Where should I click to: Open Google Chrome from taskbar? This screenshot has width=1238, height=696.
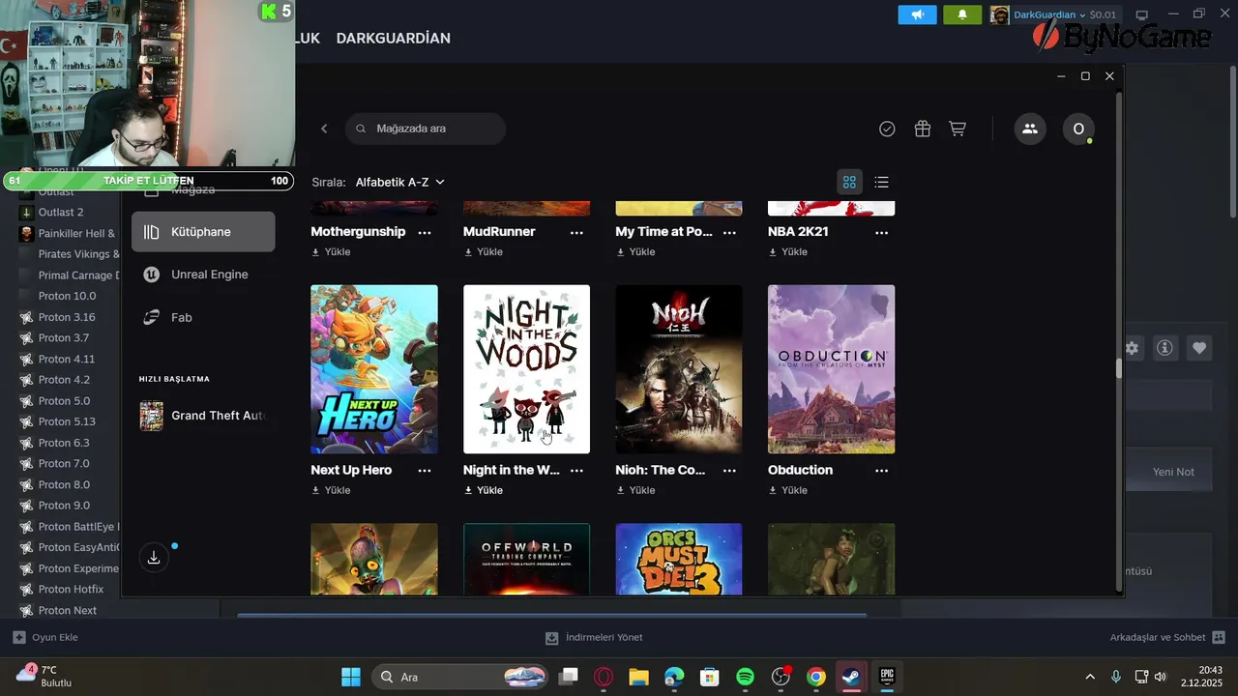(x=816, y=677)
